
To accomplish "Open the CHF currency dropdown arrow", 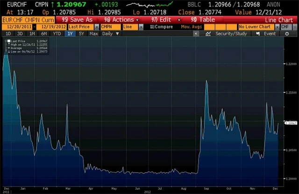I will (x=295, y=27).
